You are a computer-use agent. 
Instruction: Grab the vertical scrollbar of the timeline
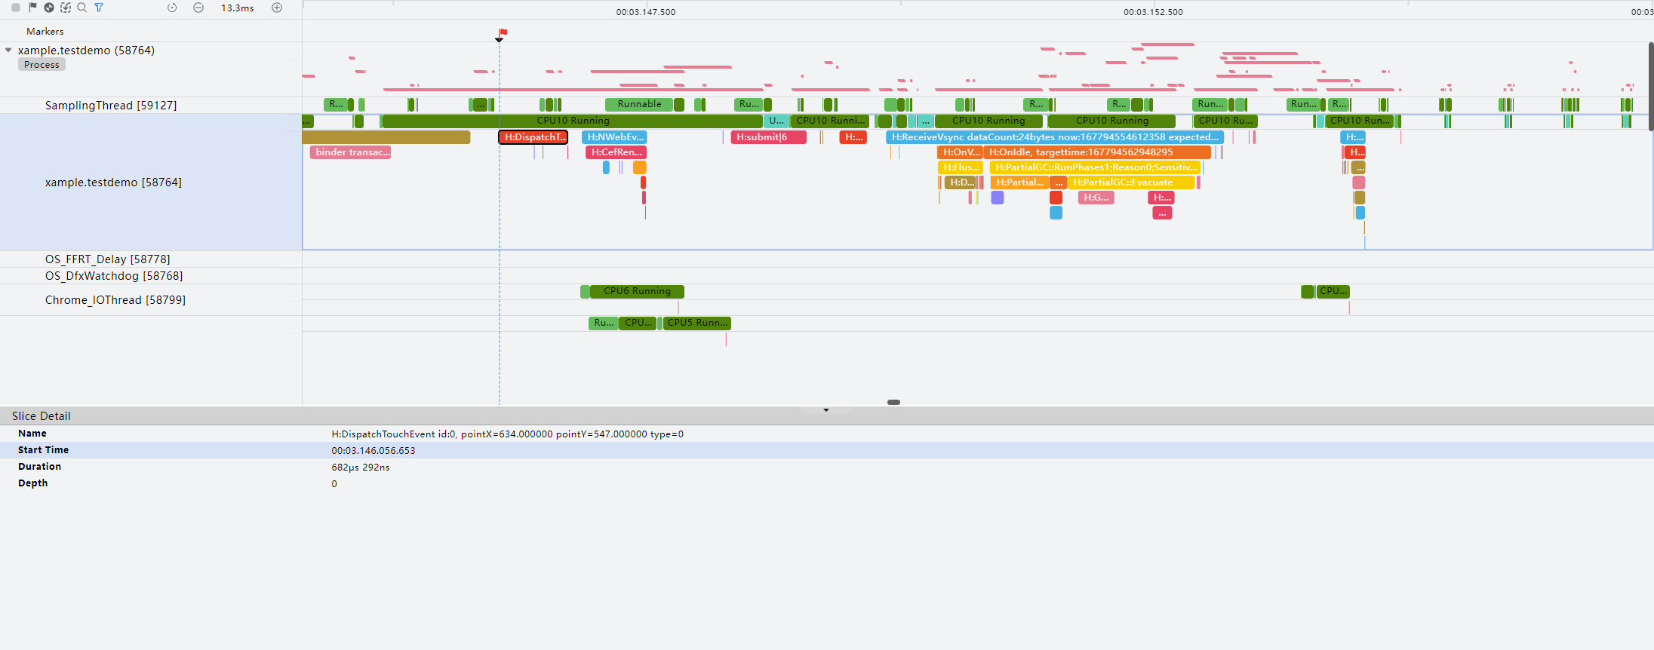coord(1651,86)
